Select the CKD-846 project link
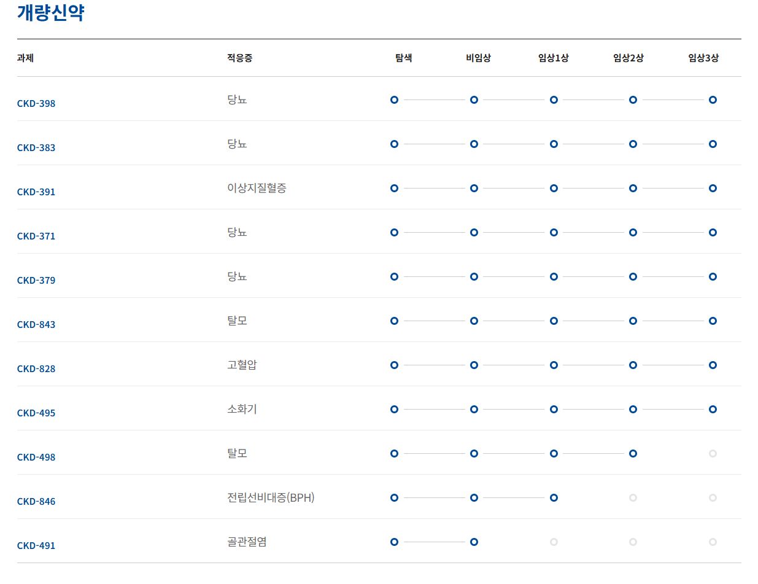758x584 pixels. click(x=36, y=501)
